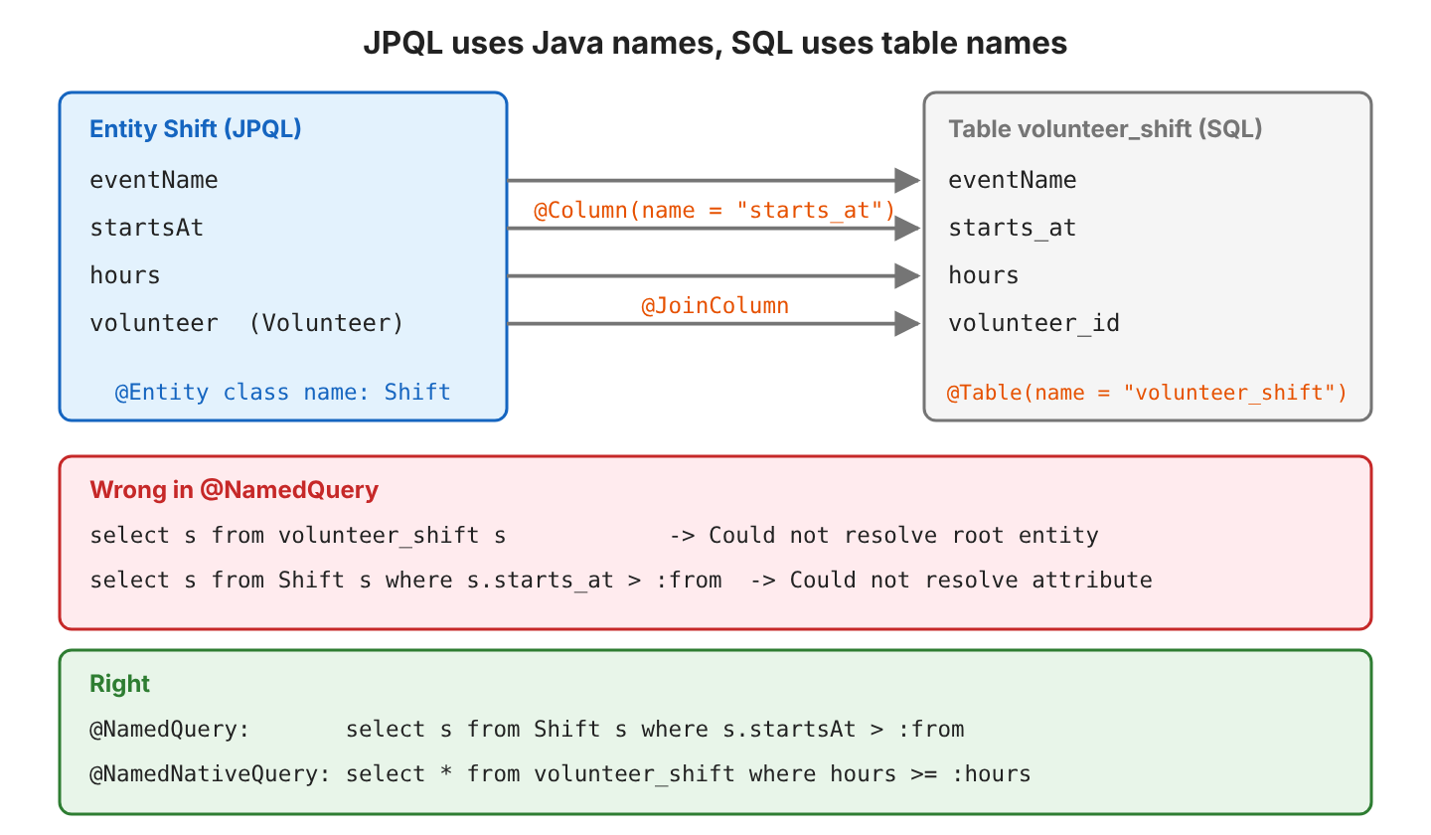
Task: Click the query 'select s from volunteer_shift s'
Action: [x=298, y=536]
